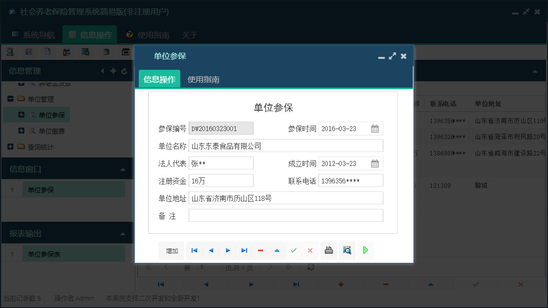Image resolution: width=548 pixels, height=308 pixels.
Task: Cancel edits with the red X icon
Action: (x=310, y=251)
